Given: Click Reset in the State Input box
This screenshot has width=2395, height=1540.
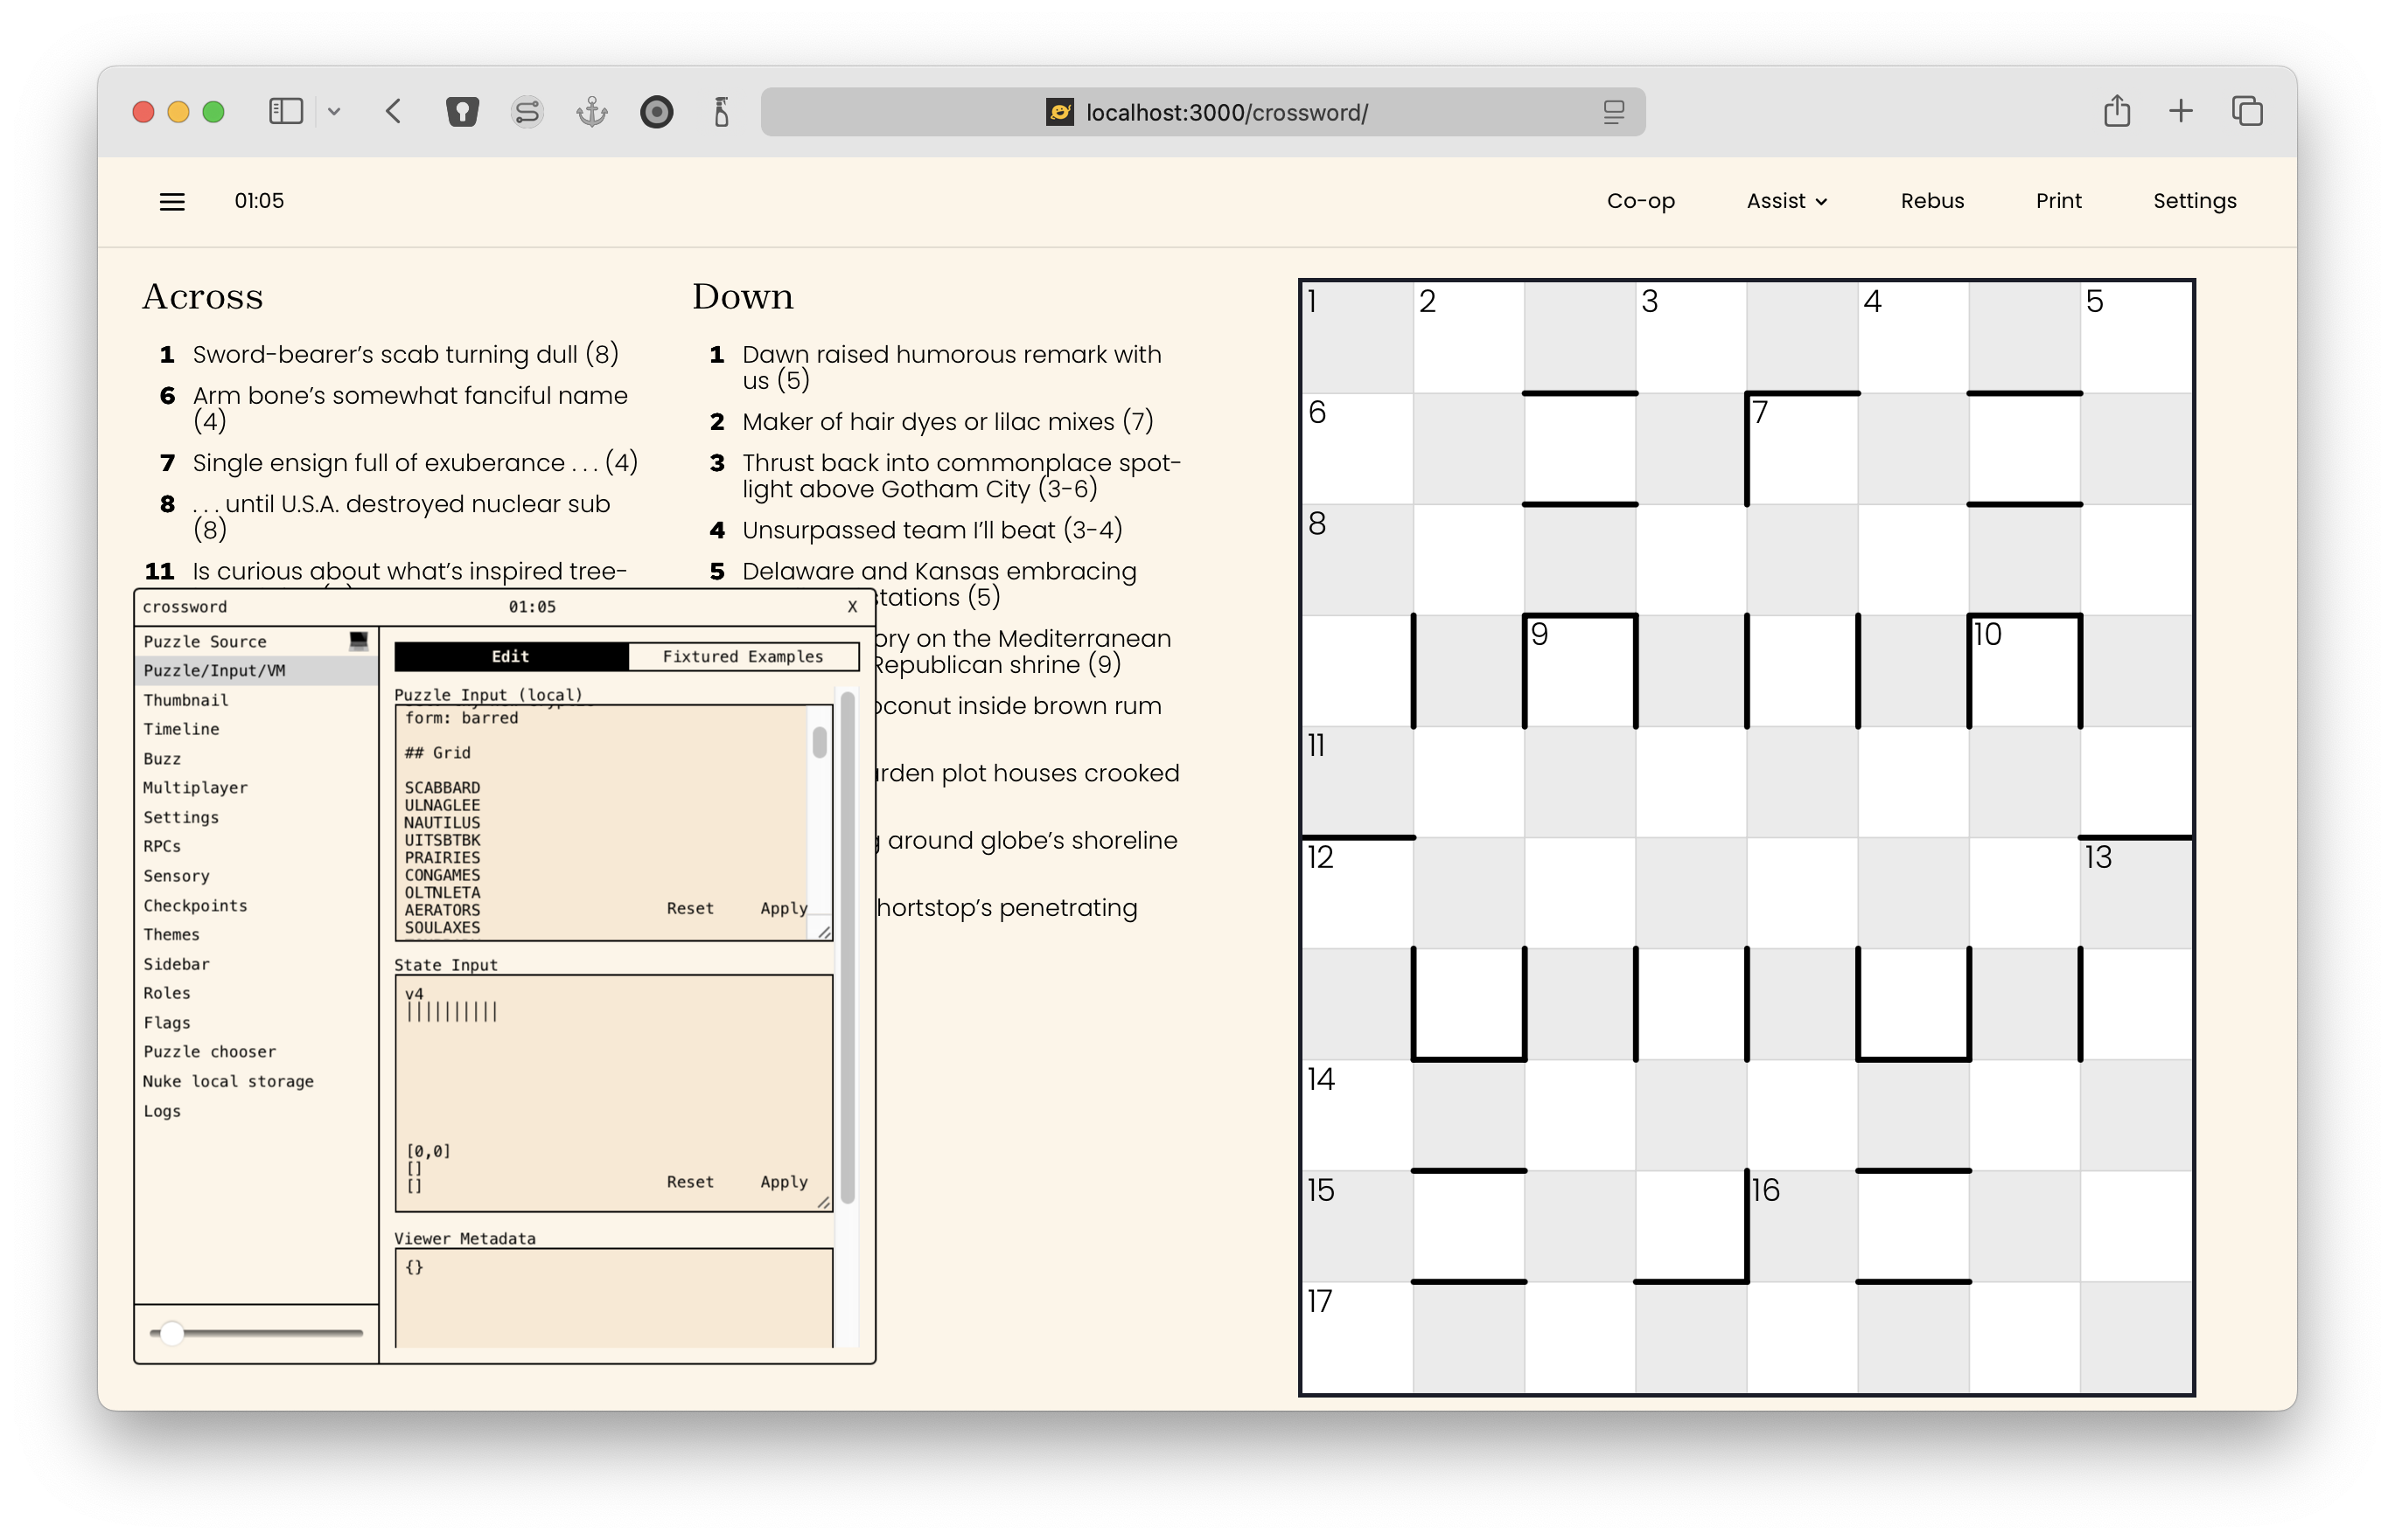Looking at the screenshot, I should pyautogui.click(x=689, y=1181).
